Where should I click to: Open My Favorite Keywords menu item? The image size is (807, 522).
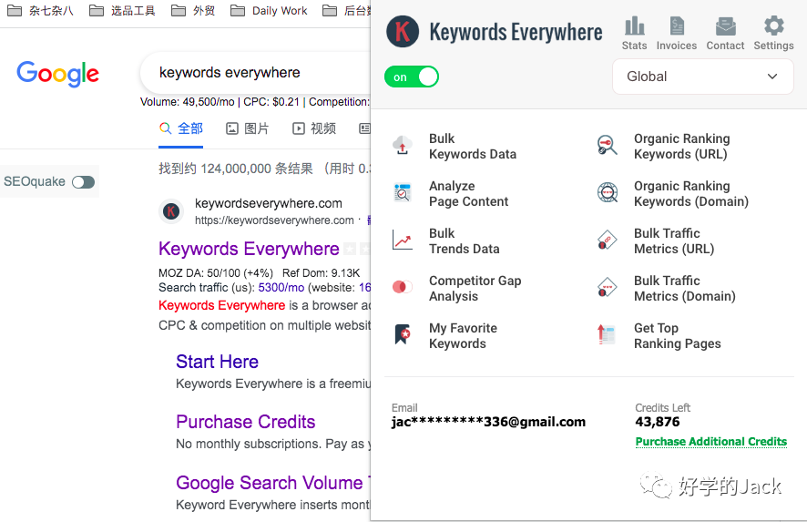[464, 335]
